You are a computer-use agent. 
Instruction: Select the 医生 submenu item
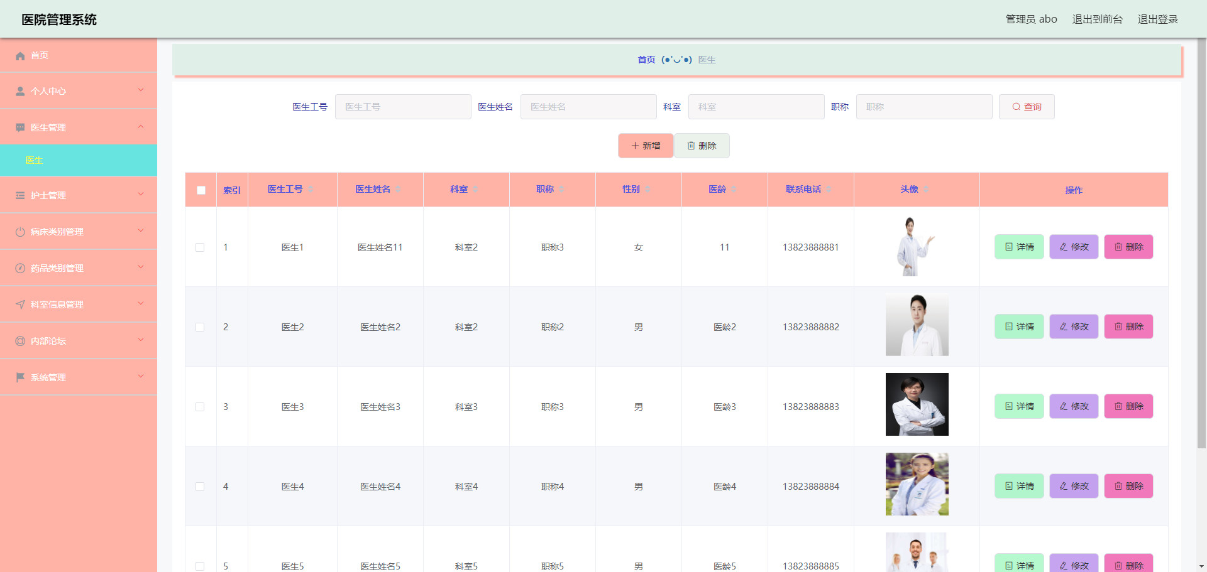click(x=79, y=160)
